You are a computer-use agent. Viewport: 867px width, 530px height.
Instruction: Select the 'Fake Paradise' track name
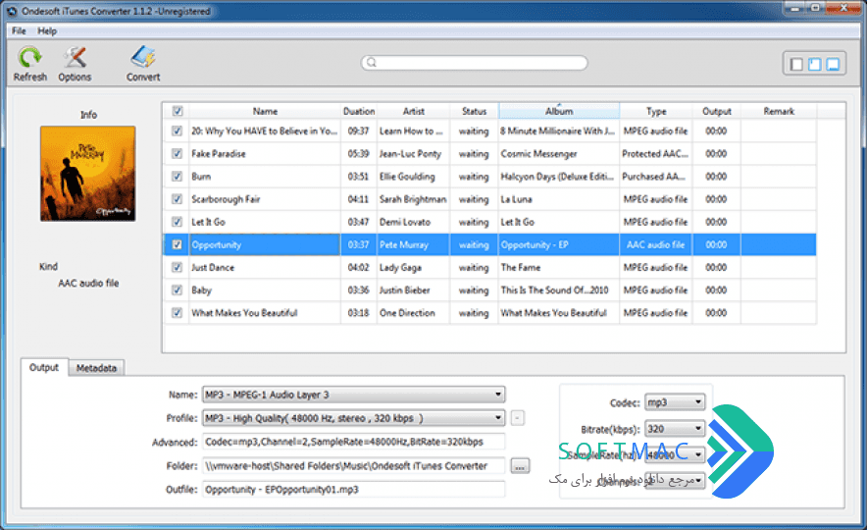[219, 154]
